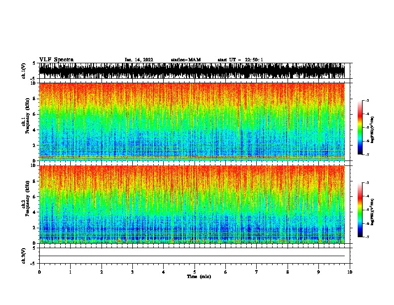Click tick label "4" on the Time axis
This screenshot has width=394, height=305.
click(164, 272)
